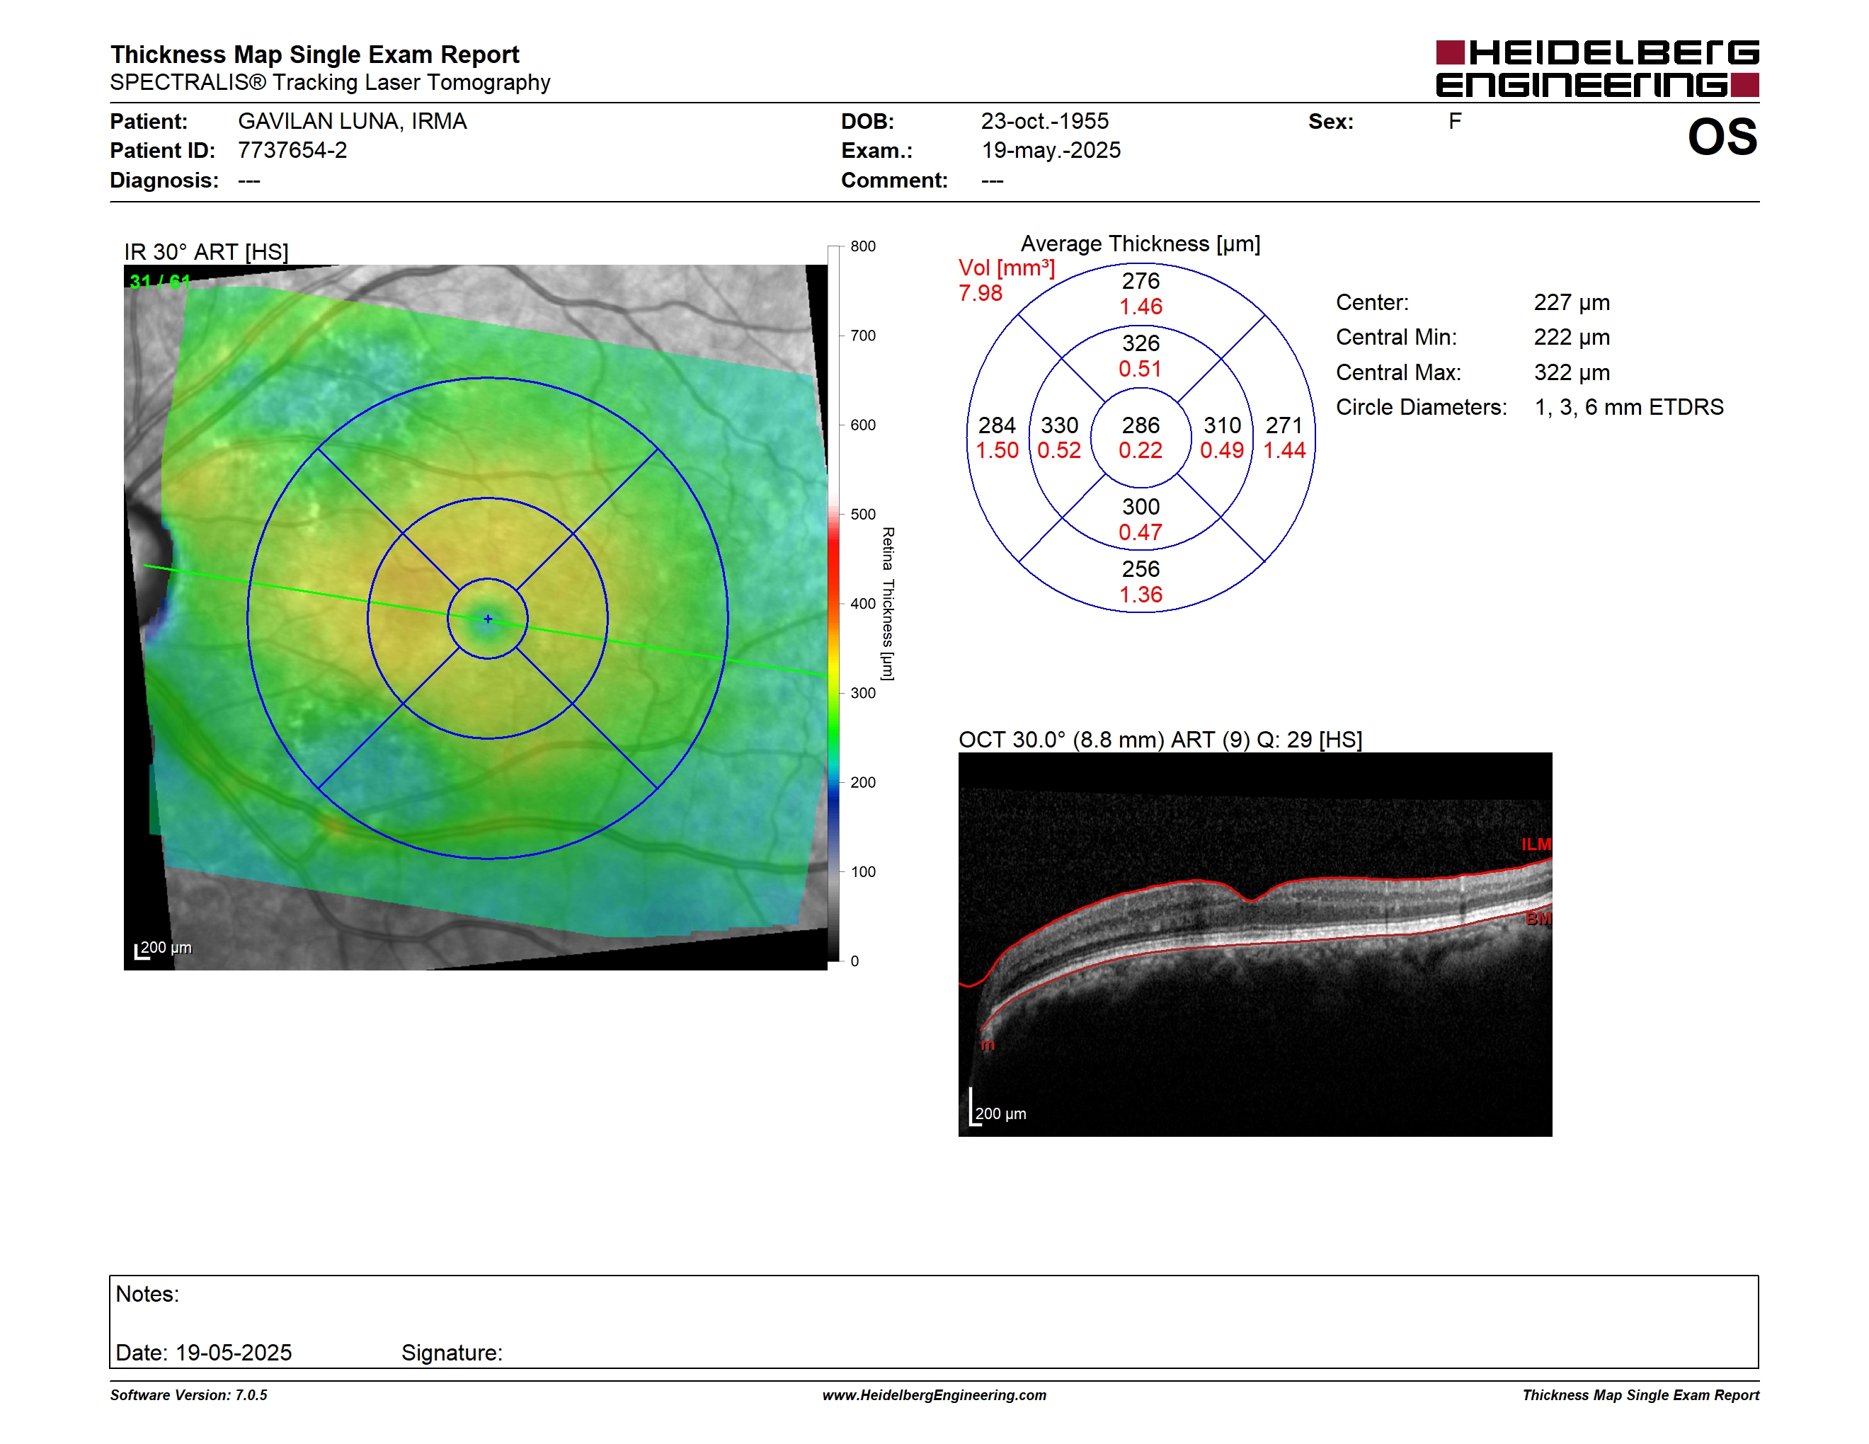Click the outer left sector thickness 284

click(x=997, y=425)
